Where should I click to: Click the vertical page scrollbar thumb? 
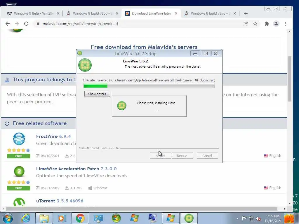pos(289,79)
